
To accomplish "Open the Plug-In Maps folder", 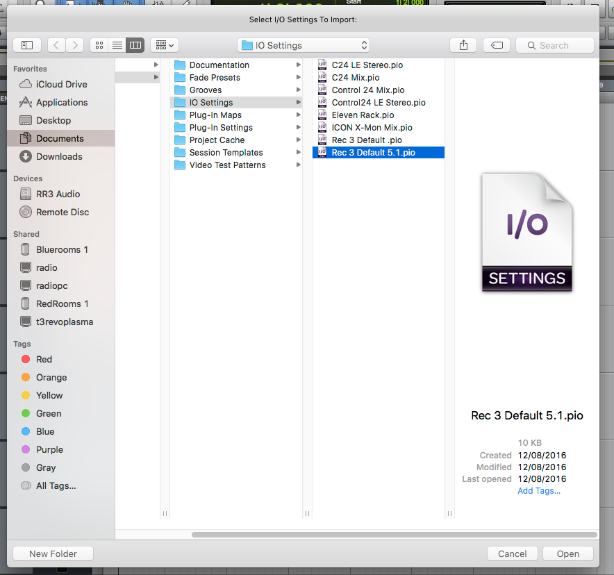I will [x=236, y=115].
